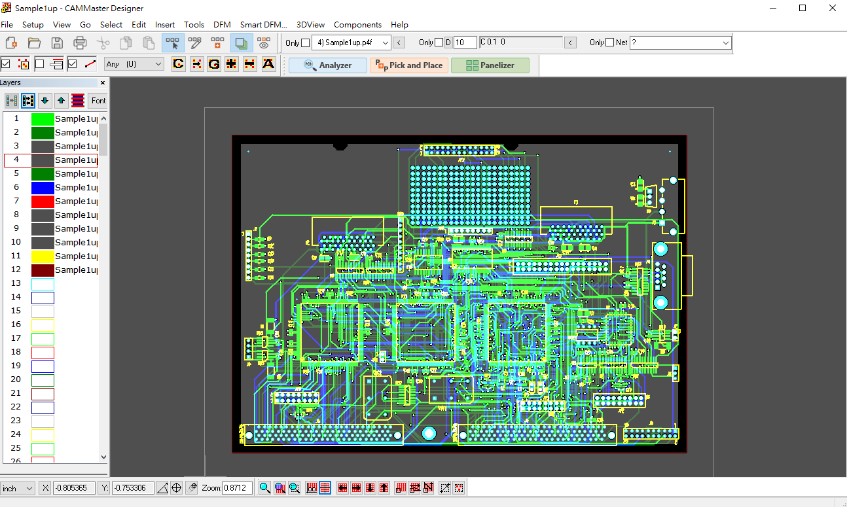The width and height of the screenshot is (847, 507).
Task: Click the Panelizer button
Action: [x=490, y=65]
